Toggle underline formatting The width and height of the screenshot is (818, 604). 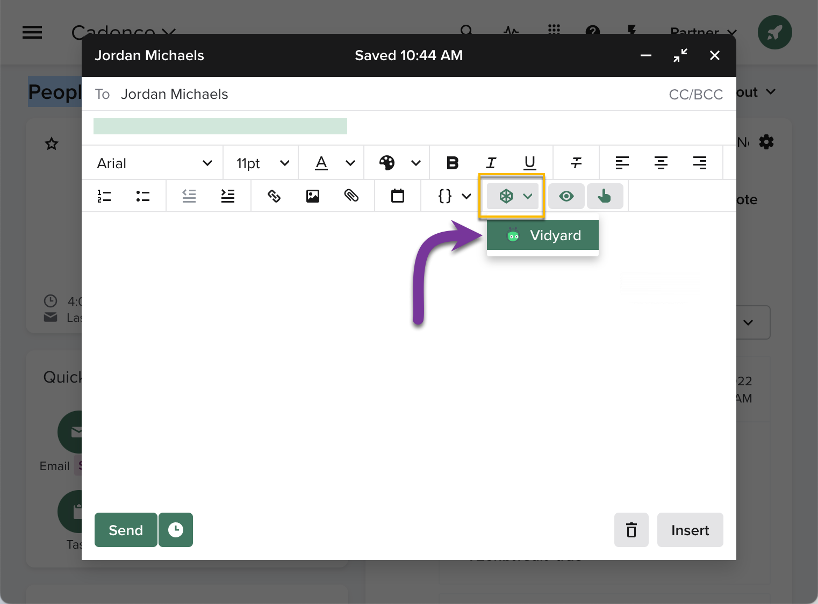coord(529,162)
